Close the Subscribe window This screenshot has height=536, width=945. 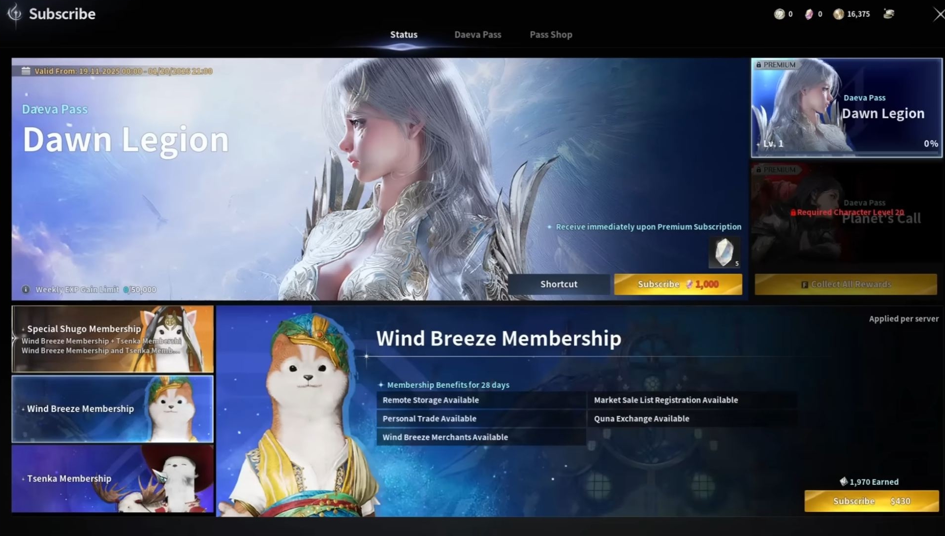click(x=939, y=14)
